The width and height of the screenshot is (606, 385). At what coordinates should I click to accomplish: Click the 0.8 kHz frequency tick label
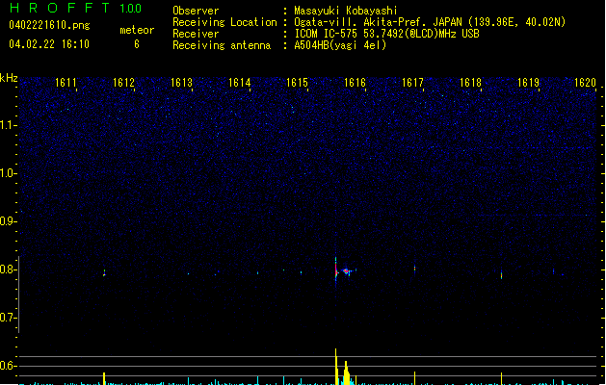point(8,269)
